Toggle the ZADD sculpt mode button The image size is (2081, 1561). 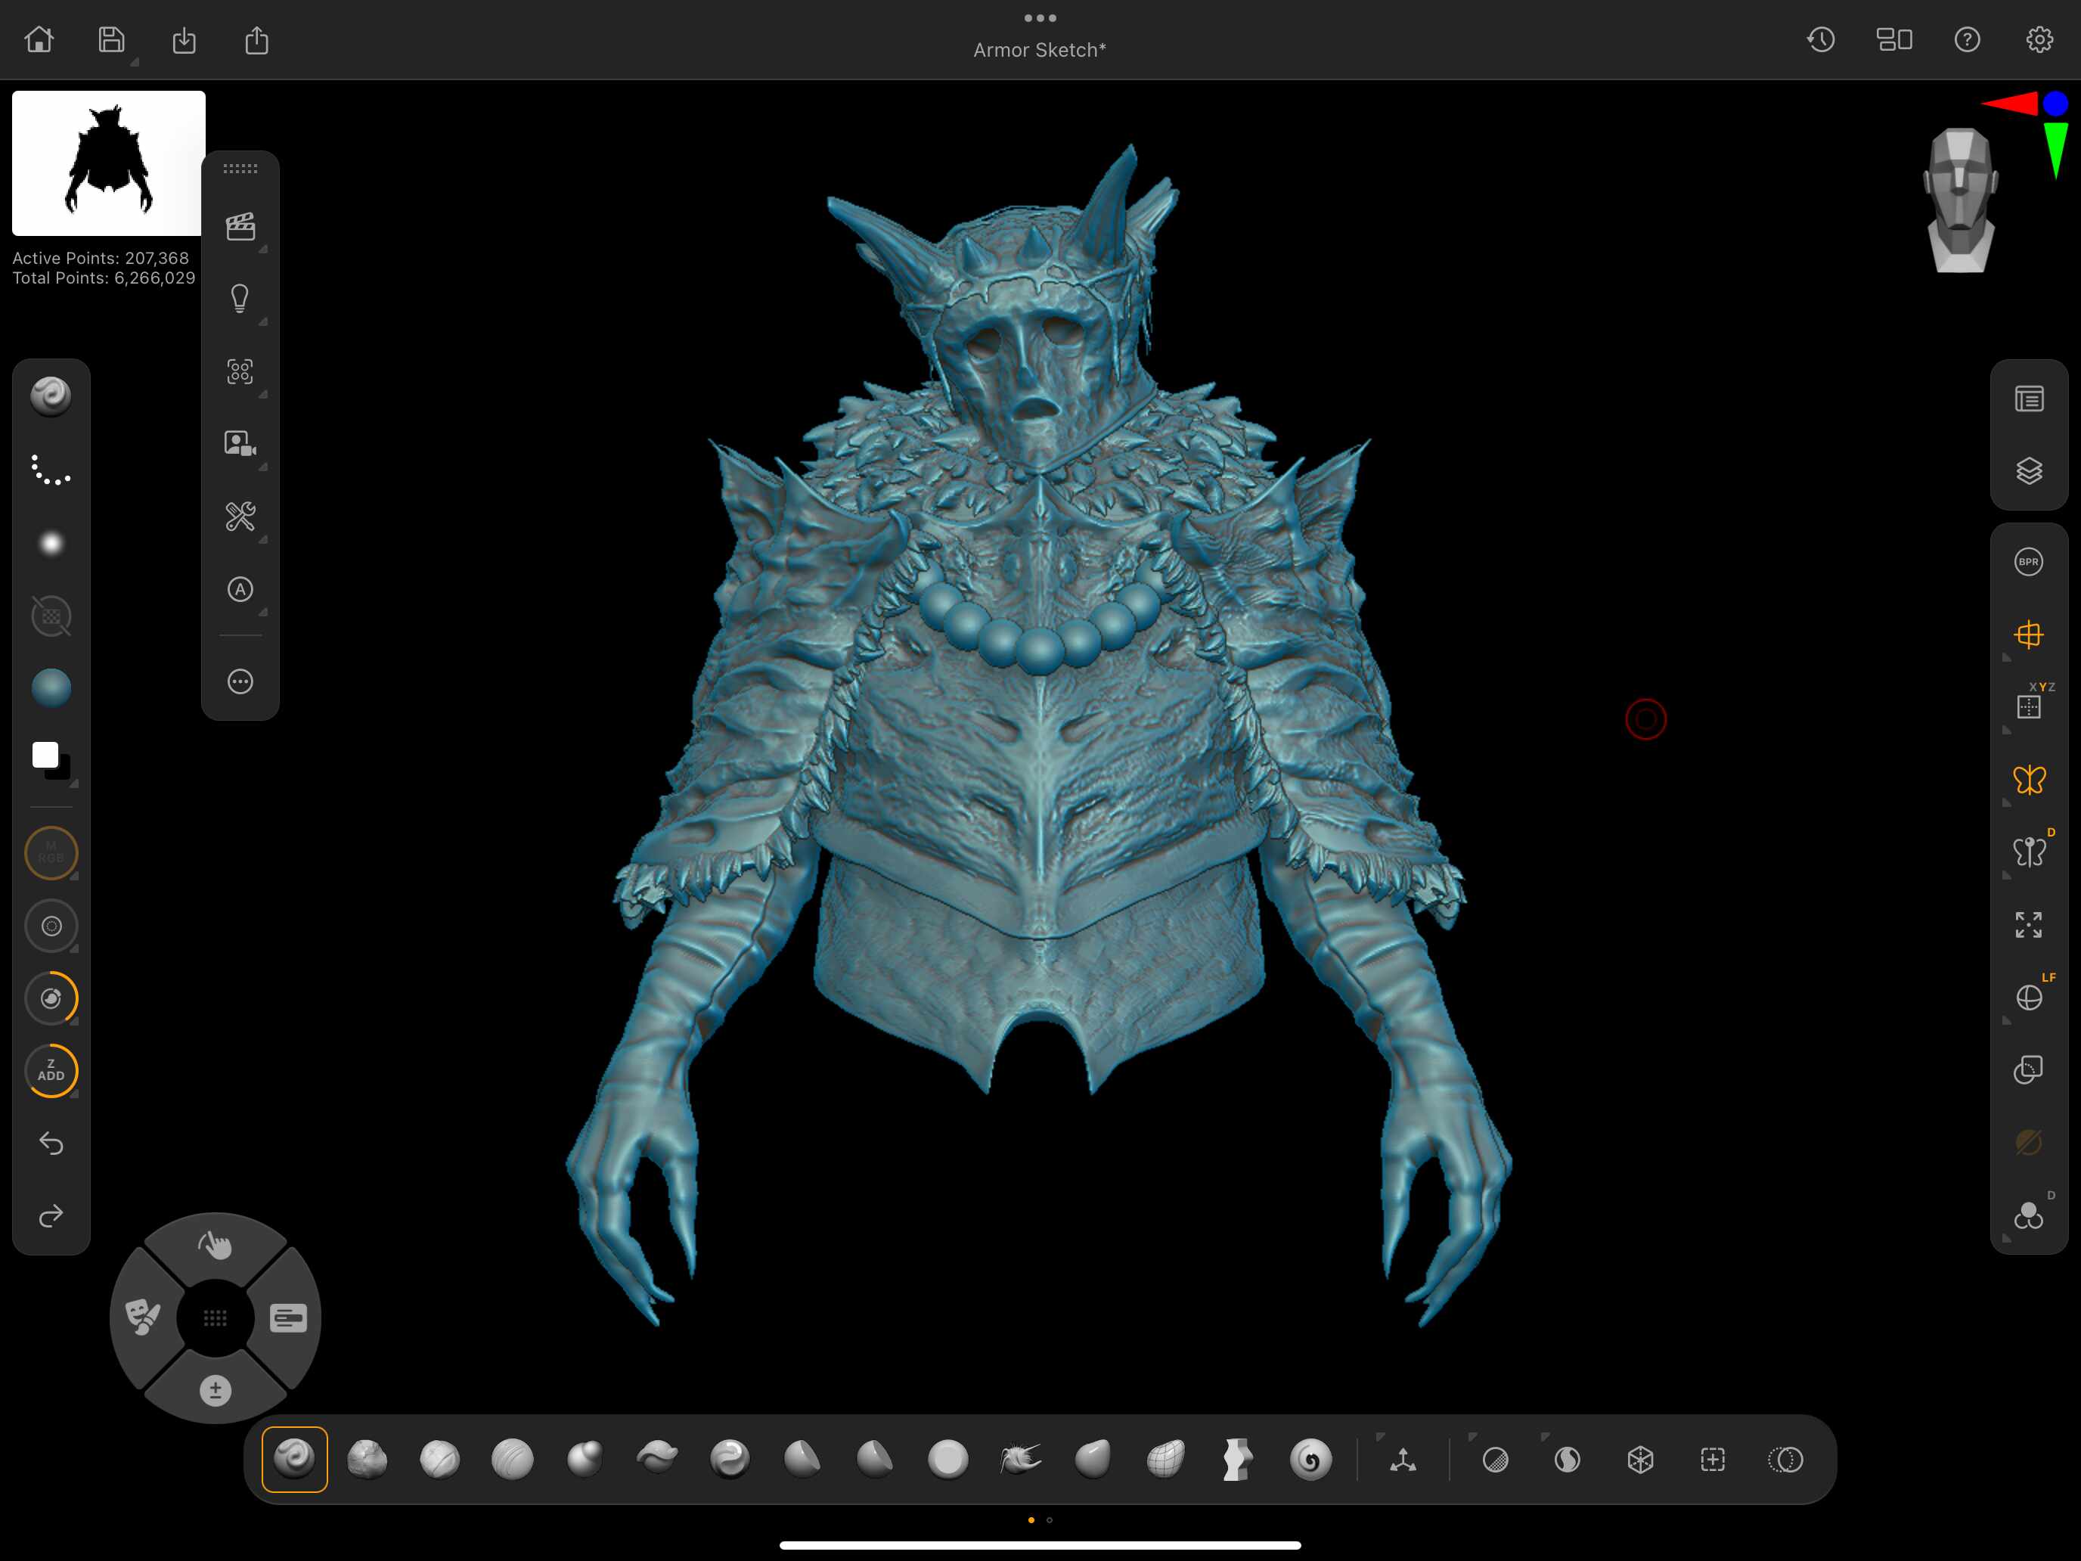(51, 1070)
